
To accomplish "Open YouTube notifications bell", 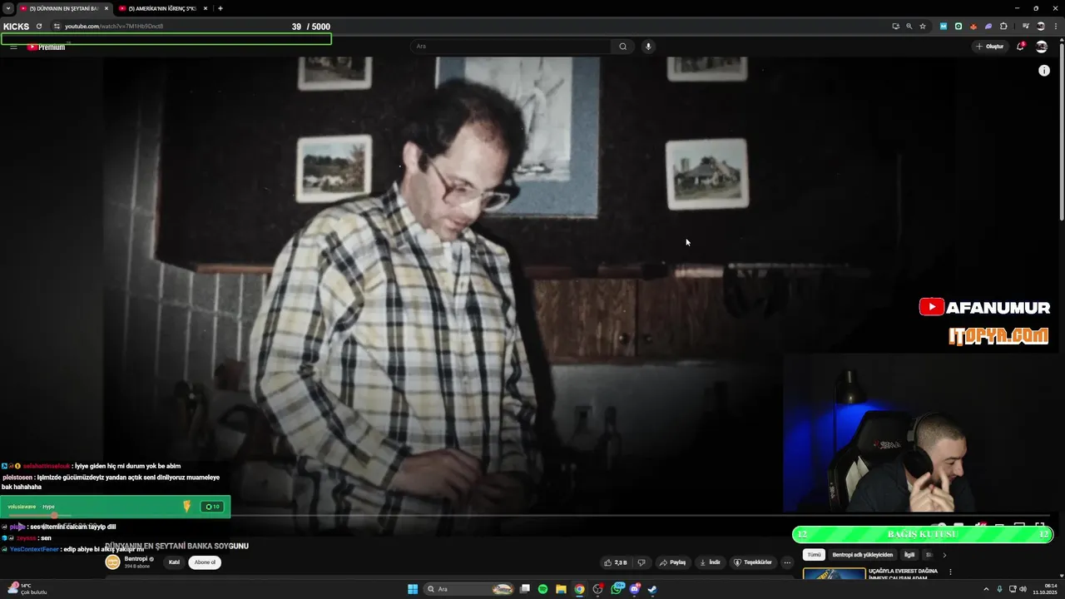I will pyautogui.click(x=1020, y=47).
